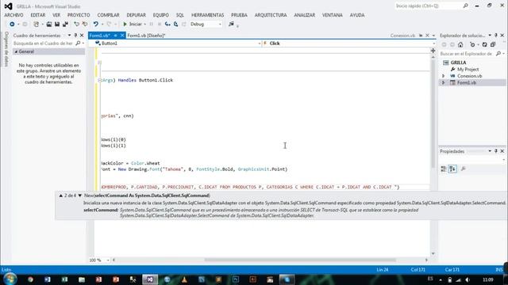Click pending changes filter icon in Solution Explorer
Viewport: 508px width, 285px height.
472,44
